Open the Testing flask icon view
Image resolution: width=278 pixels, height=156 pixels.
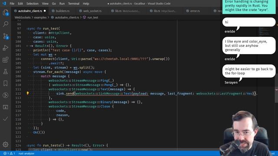coord(6,71)
